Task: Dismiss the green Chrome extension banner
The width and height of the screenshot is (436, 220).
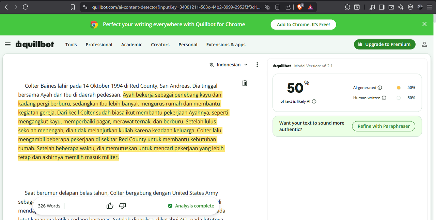Action: click(424, 24)
